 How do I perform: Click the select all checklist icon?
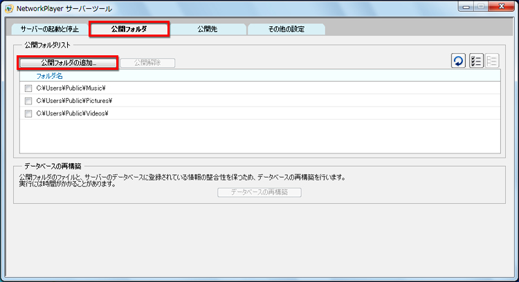(x=476, y=61)
